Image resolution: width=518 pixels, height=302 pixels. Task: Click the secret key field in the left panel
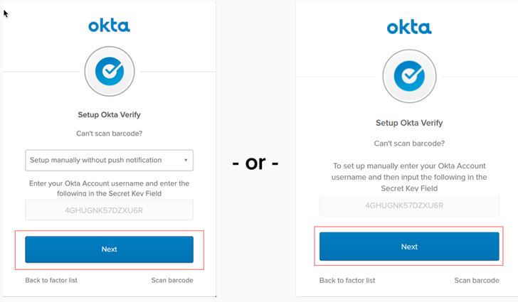click(109, 210)
